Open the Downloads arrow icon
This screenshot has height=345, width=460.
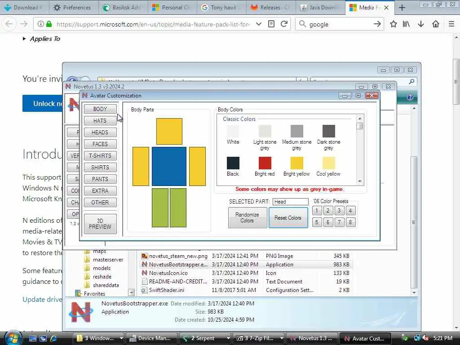421,24
